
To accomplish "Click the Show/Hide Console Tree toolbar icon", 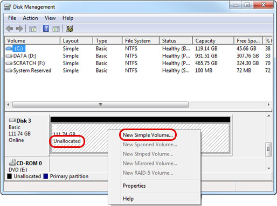I will [33, 29].
